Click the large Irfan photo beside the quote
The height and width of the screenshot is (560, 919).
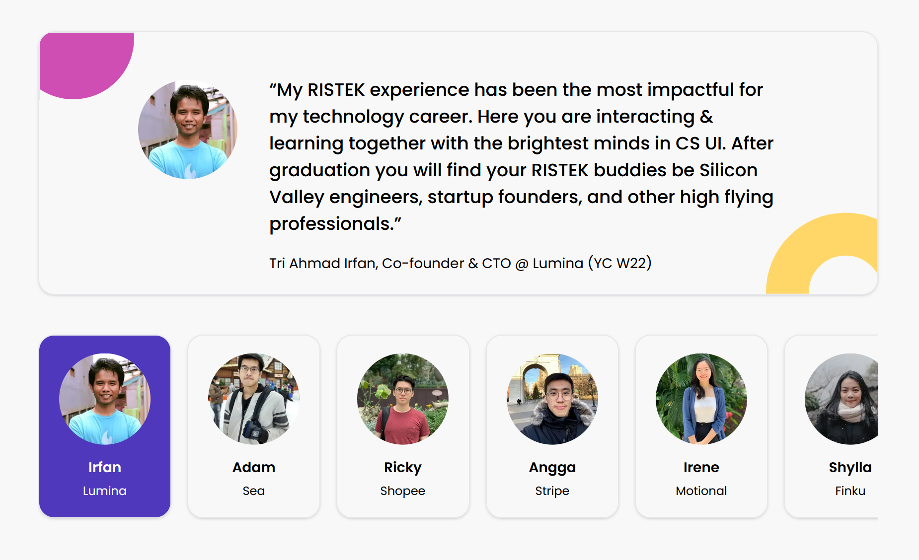[188, 130]
